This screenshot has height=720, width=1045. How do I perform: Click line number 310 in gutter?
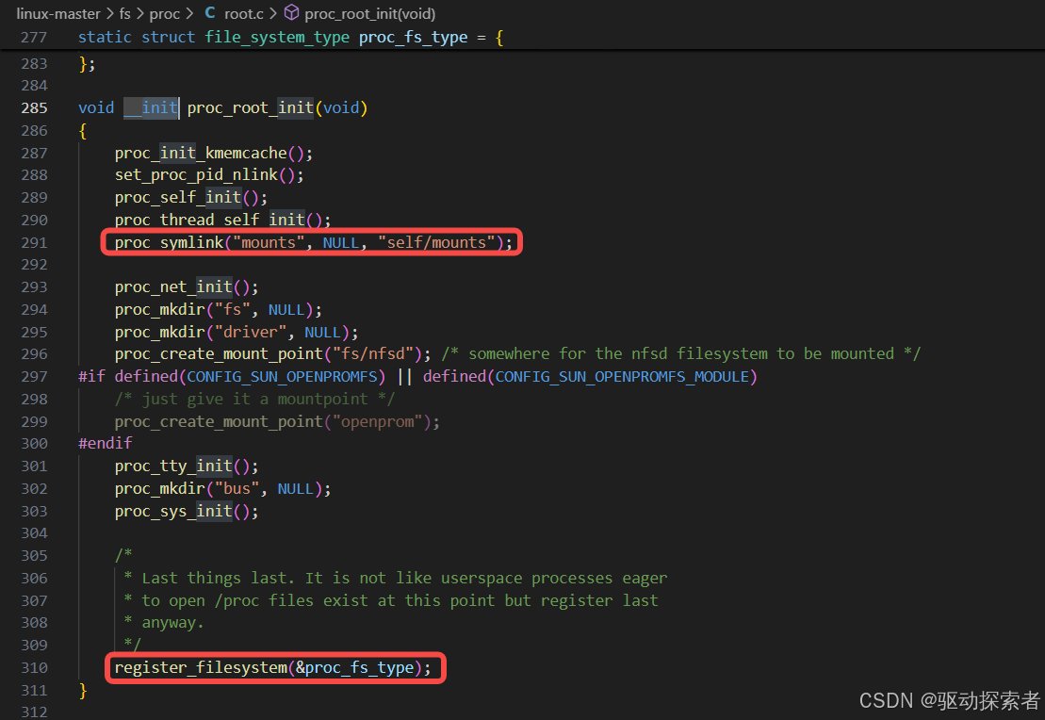pyautogui.click(x=34, y=668)
